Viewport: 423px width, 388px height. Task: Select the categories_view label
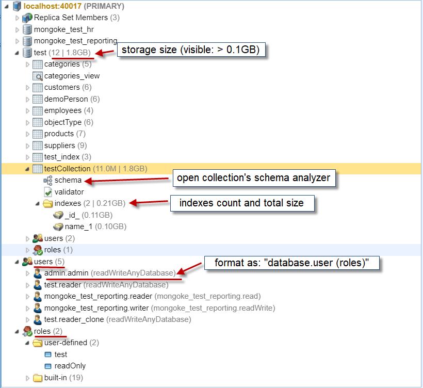pyautogui.click(x=72, y=76)
